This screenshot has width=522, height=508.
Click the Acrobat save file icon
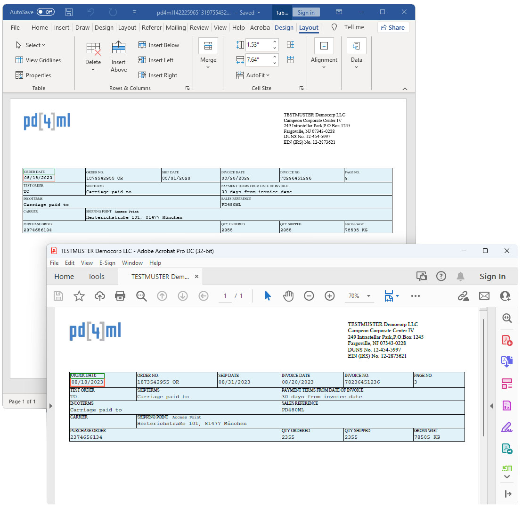coord(58,296)
